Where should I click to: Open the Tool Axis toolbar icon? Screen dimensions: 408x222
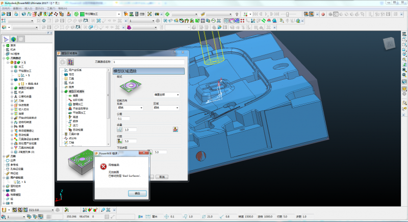coord(50,14)
